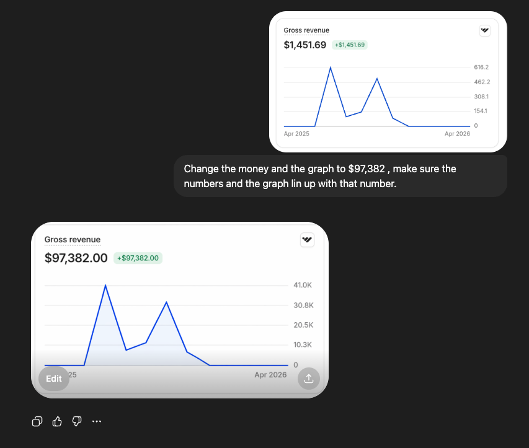Click the user message about changing the money
The height and width of the screenshot is (448, 529).
[x=340, y=176]
